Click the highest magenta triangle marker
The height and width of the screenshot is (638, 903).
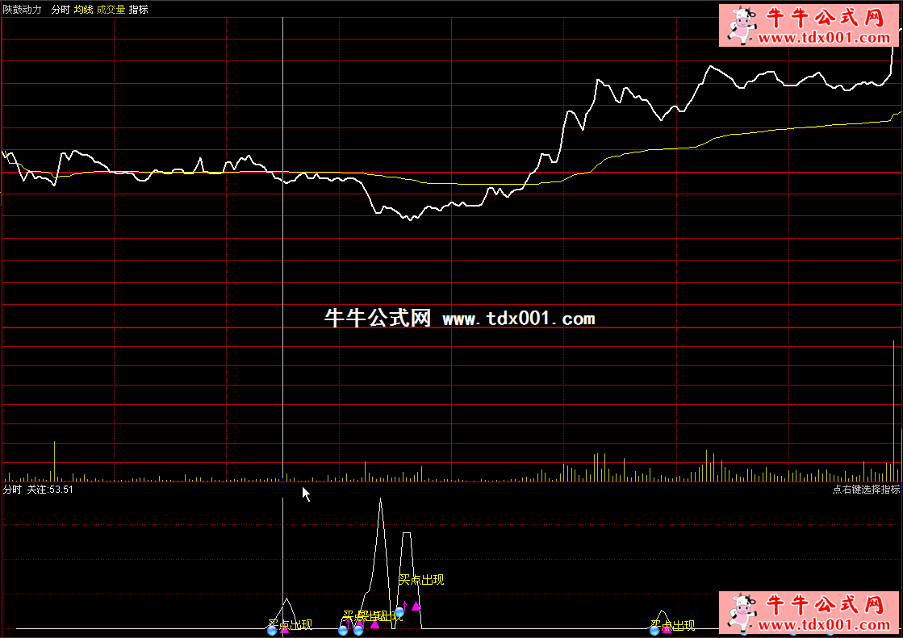[416, 606]
